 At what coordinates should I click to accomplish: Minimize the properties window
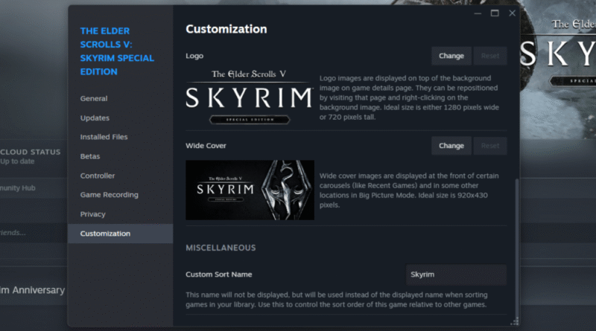pyautogui.click(x=478, y=13)
